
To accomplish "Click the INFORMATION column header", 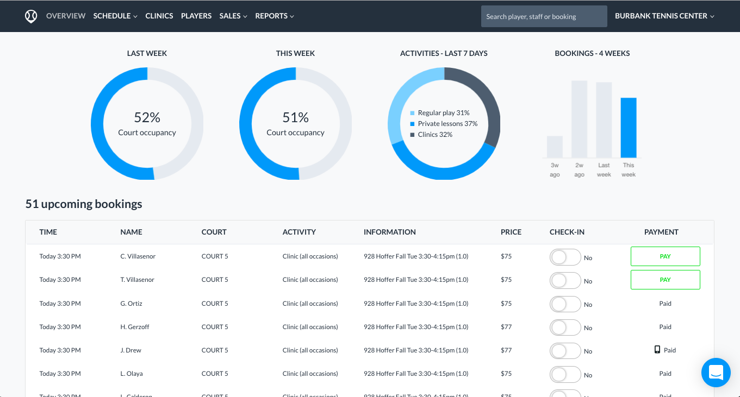I will point(390,232).
